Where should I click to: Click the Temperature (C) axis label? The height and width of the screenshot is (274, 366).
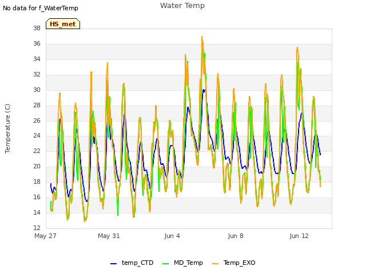tap(7, 128)
